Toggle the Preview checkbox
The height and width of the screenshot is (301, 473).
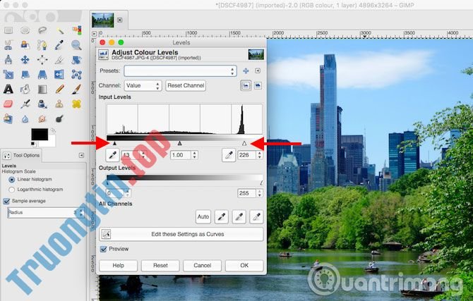click(104, 249)
